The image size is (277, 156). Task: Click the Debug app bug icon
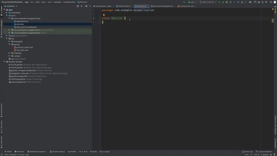click(x=231, y=2)
